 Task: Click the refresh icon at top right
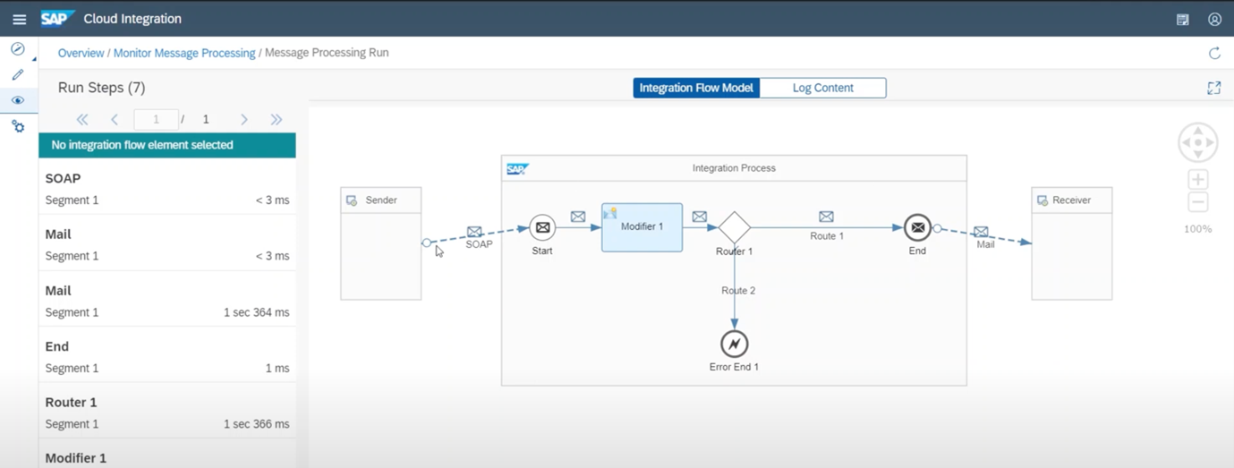1214,54
